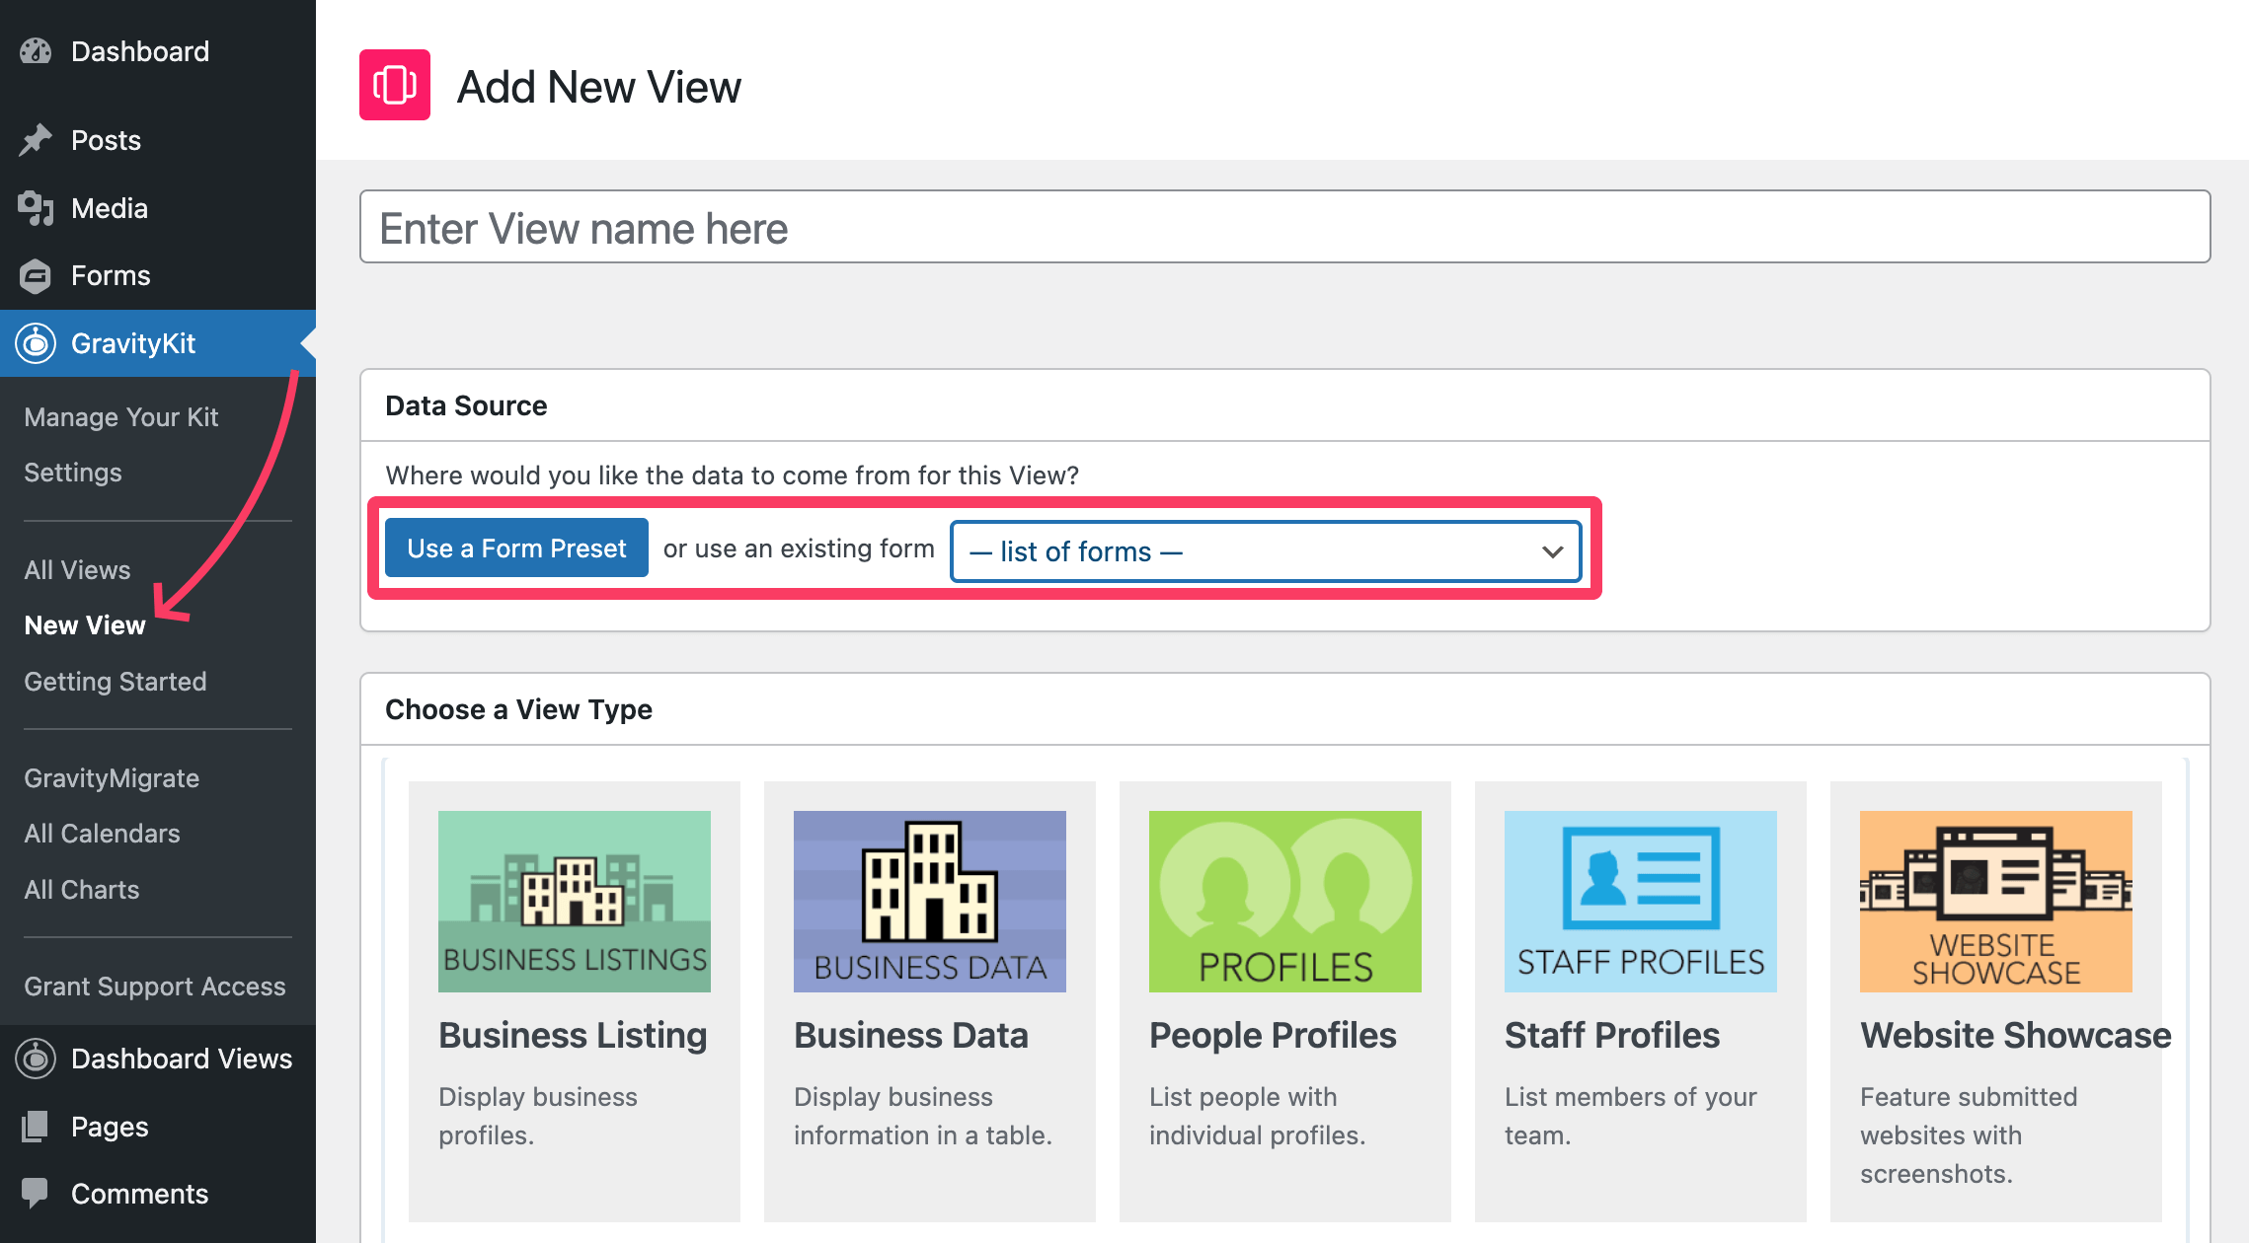Click the Pages icon in sidebar
Viewport: 2249px width, 1243px height.
point(36,1127)
